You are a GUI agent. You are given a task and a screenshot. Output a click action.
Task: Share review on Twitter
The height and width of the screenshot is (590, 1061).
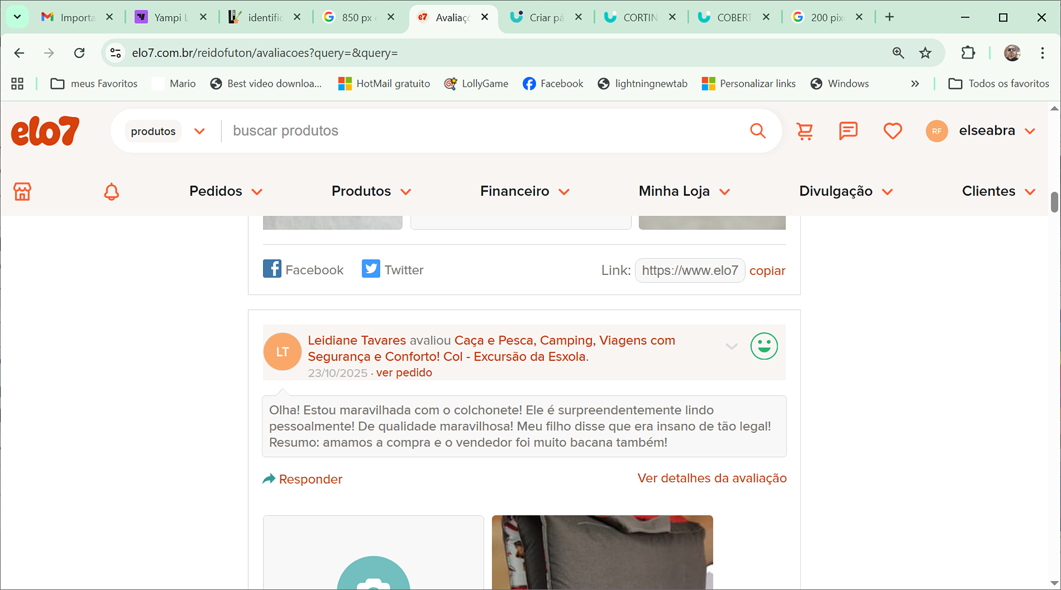(x=393, y=270)
